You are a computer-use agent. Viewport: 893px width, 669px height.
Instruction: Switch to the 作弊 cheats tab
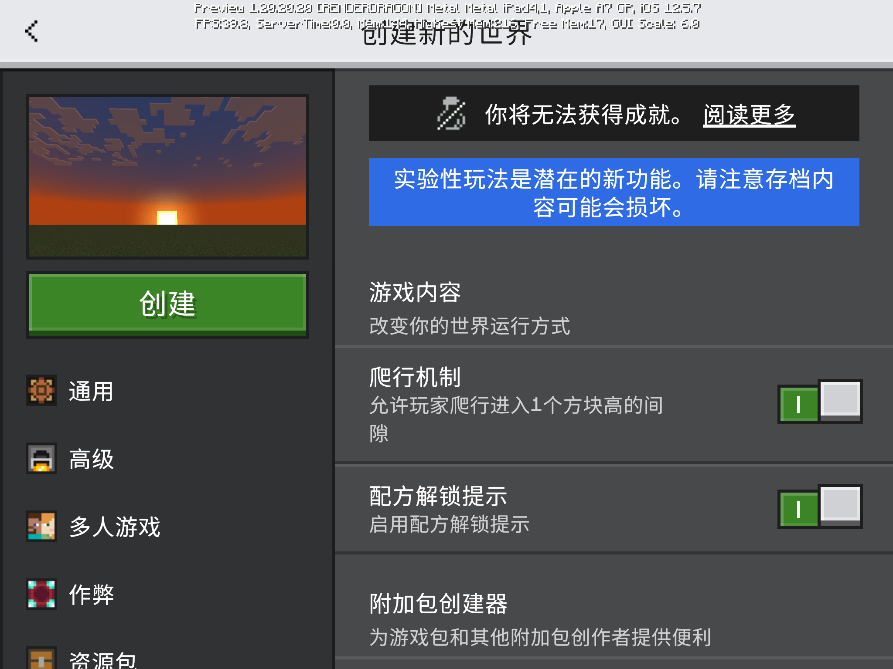coord(92,595)
